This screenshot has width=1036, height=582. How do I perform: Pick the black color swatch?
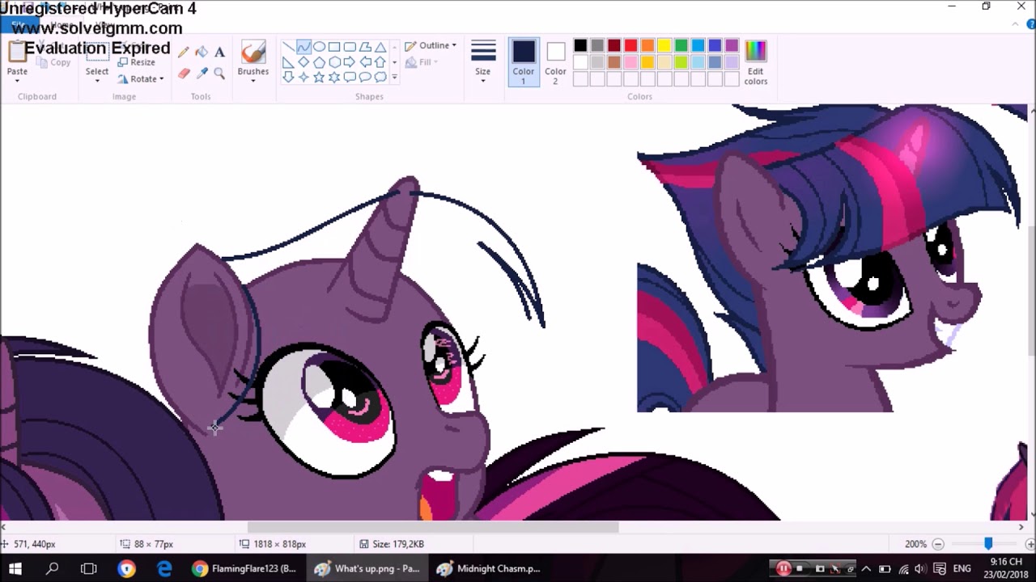(580, 46)
